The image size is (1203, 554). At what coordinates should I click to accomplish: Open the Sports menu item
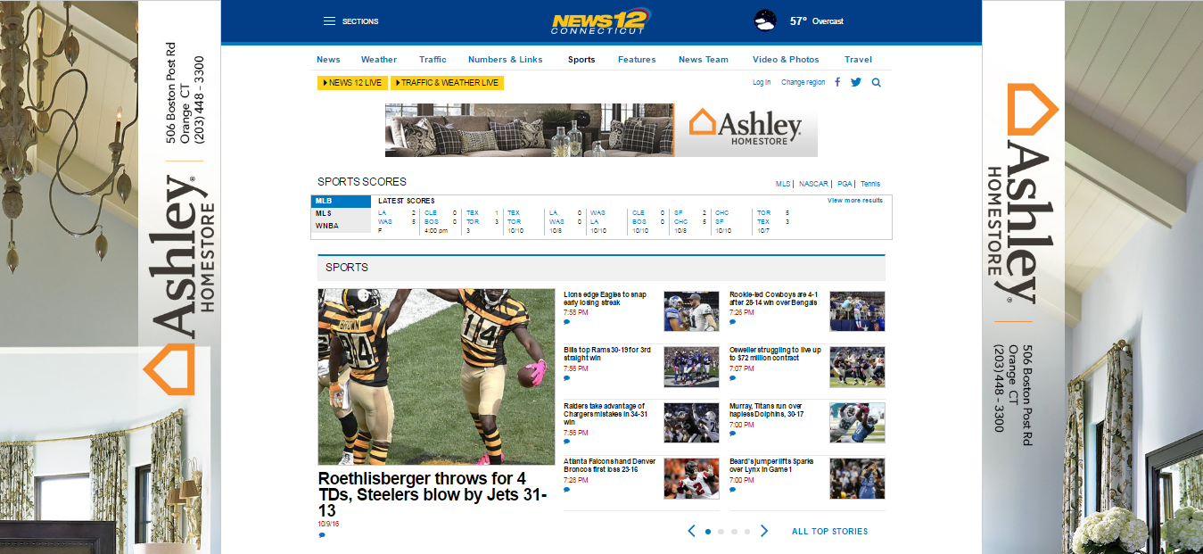[x=581, y=60]
